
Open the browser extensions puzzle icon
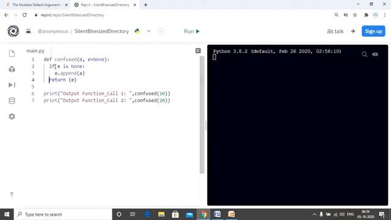(366, 15)
